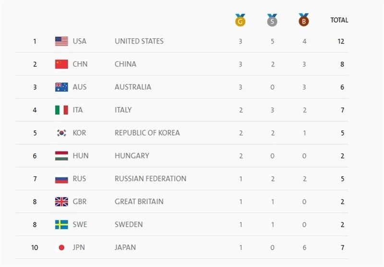This screenshot has height=267, width=384.
Task: Click the United States flag icon
Action: (61, 41)
